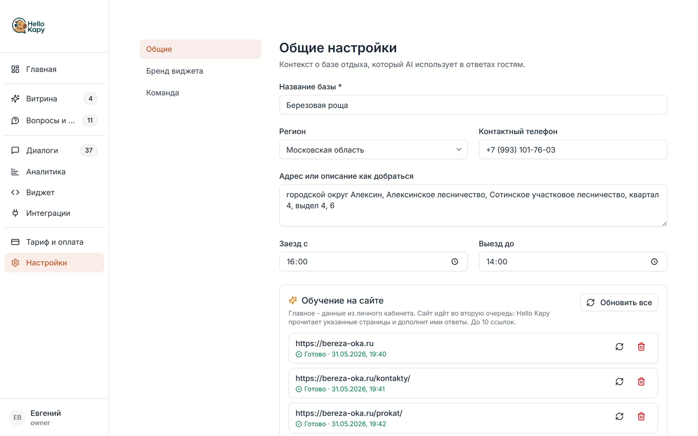
Task: Select the Общие settings tab
Action: [x=201, y=49]
